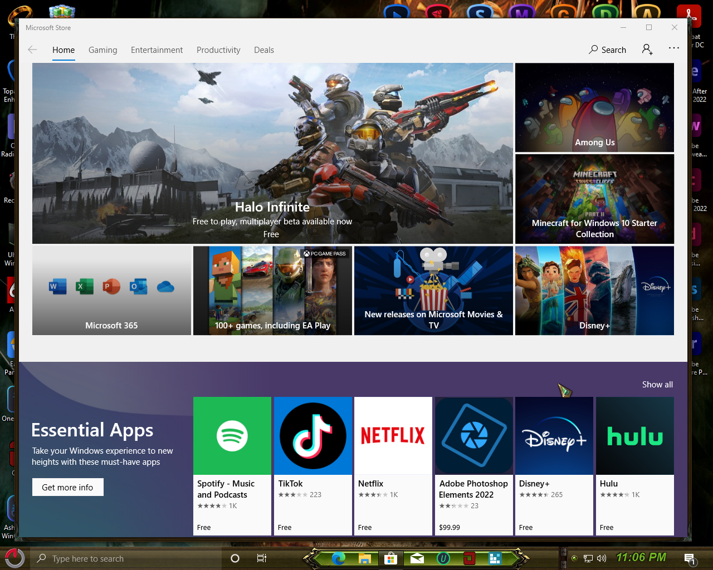
Task: Open the 100+ games including EA Play tile
Action: click(x=272, y=291)
